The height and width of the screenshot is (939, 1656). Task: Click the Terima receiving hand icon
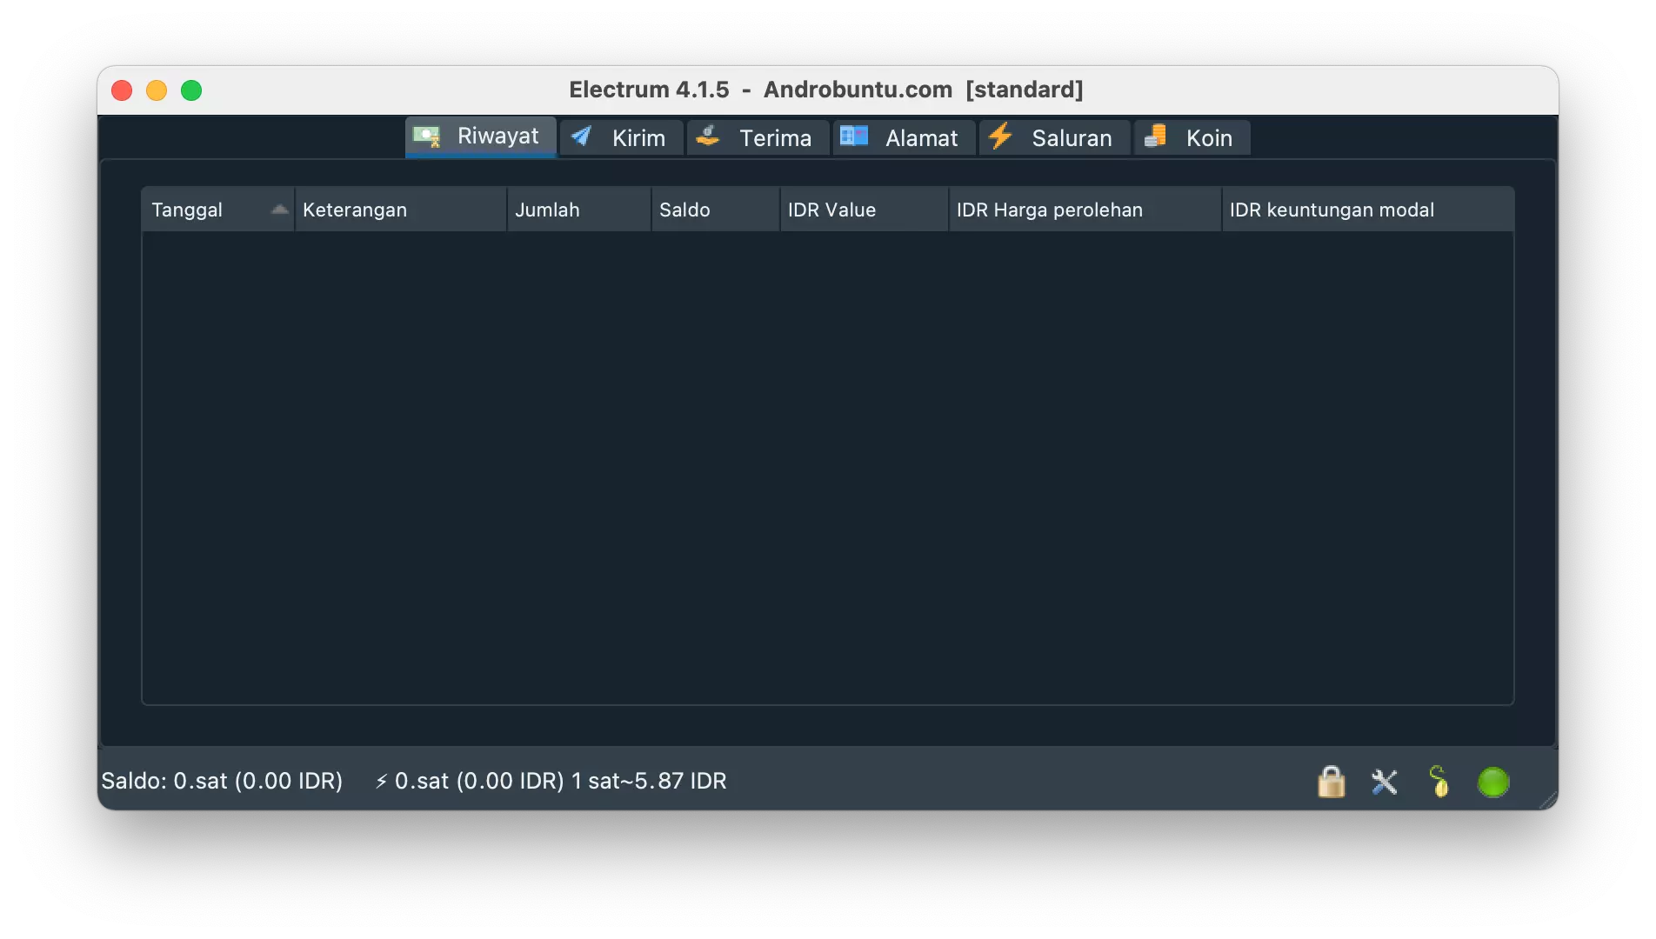(707, 137)
